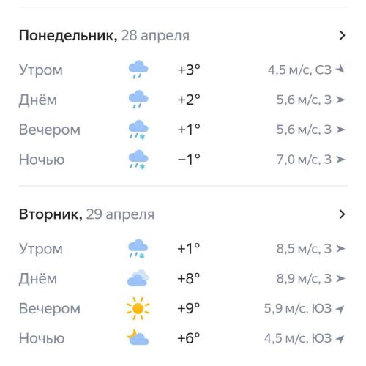Screen dimensions: 366x366
Task: Select Tuesday's Днём row label
Action: pos(38,278)
